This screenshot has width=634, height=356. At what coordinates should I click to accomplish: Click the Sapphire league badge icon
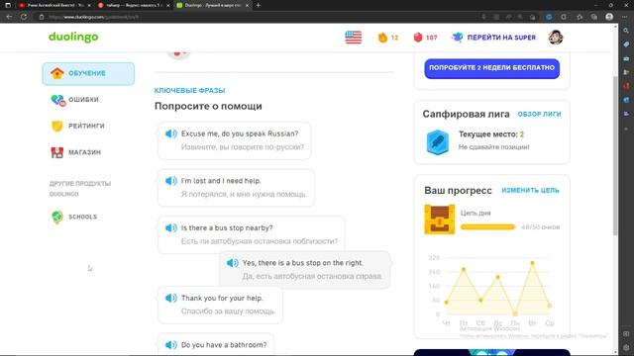(x=438, y=142)
